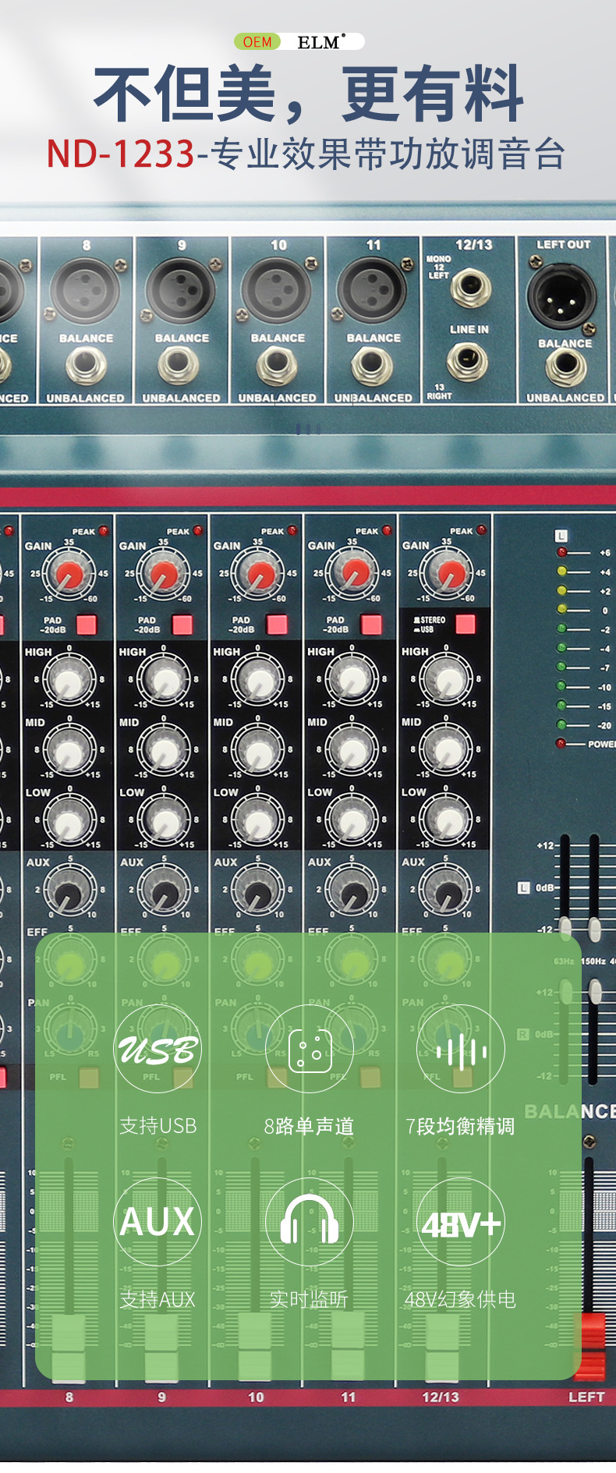Click channel 9 red GAIN knob

click(164, 575)
